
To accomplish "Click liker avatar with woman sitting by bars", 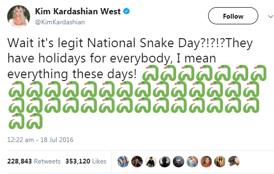I will pos(220,162).
